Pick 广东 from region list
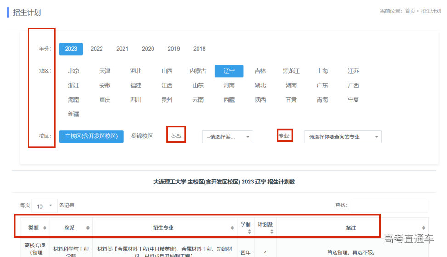Viewport: 447px width, 257px height. click(322, 86)
